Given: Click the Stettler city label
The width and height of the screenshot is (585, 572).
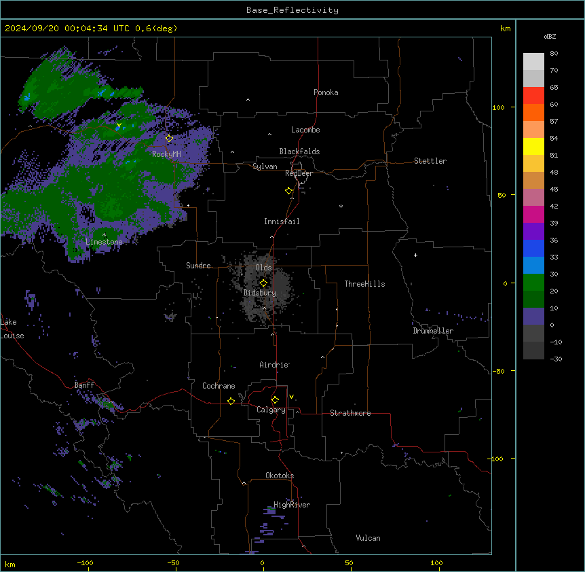Looking at the screenshot, I should pos(430,161).
